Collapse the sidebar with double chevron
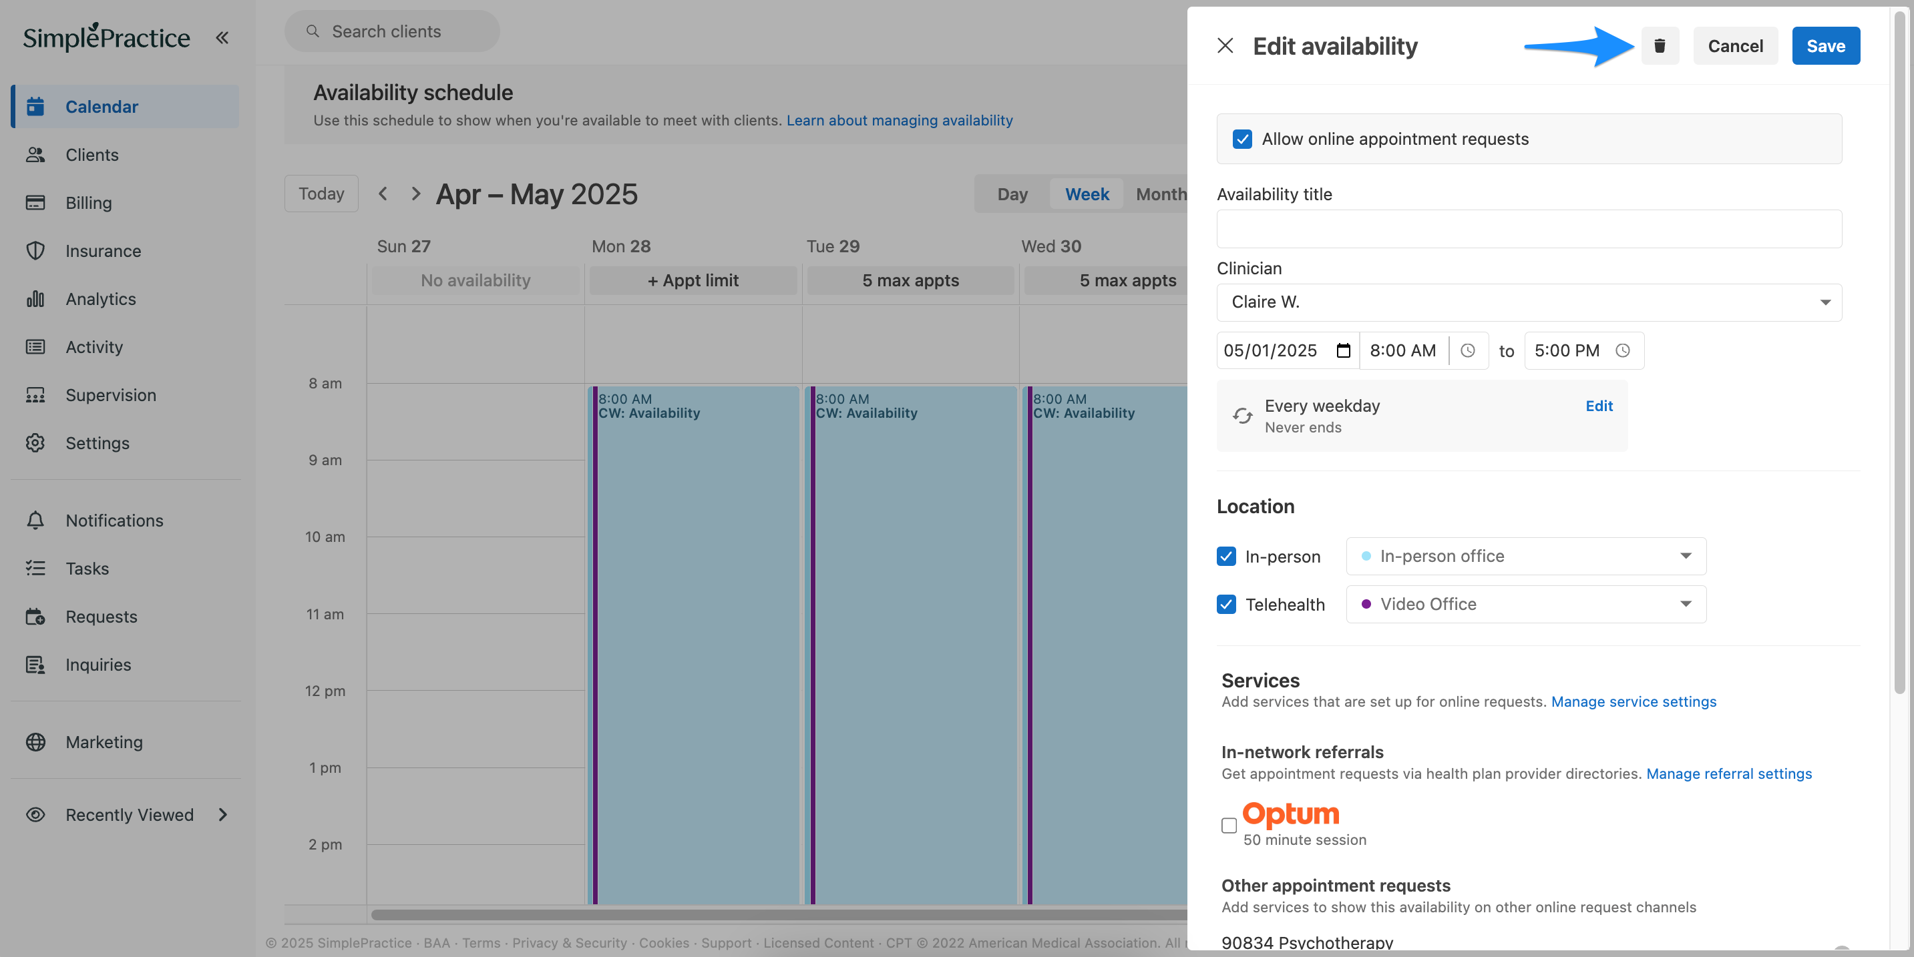This screenshot has width=1914, height=957. tap(222, 37)
